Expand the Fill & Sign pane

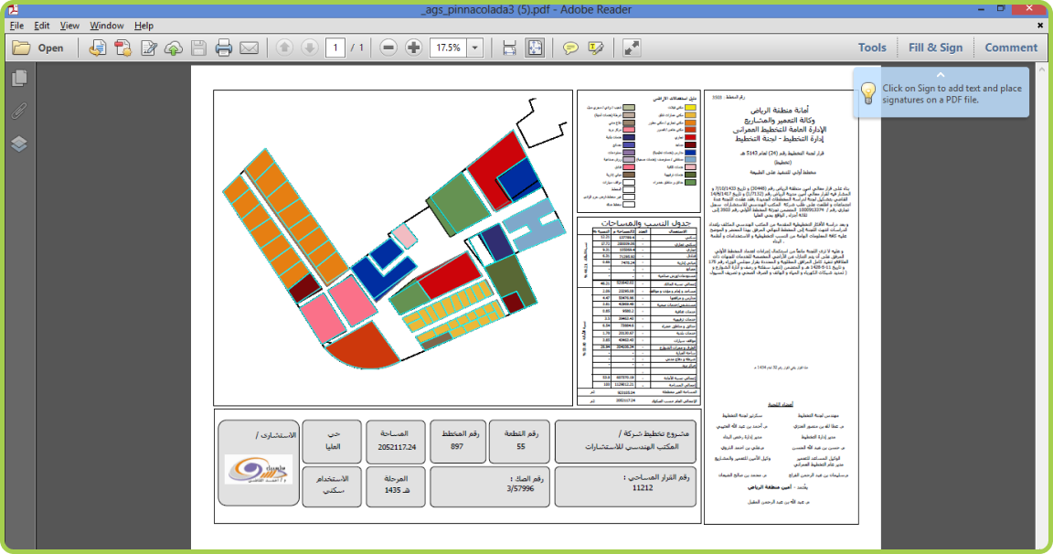pos(935,48)
